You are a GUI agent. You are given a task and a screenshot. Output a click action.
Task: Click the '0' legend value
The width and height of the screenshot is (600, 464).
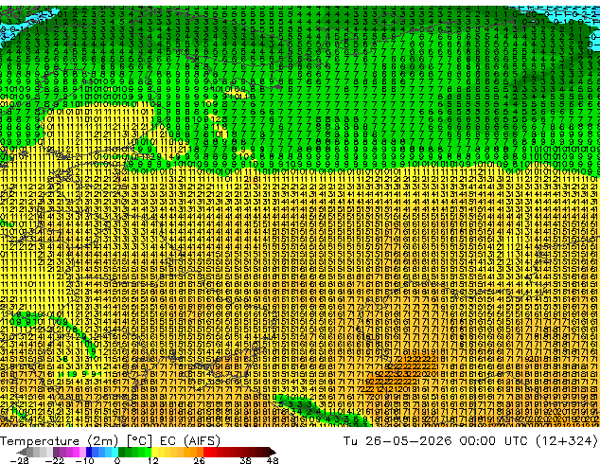(117, 460)
